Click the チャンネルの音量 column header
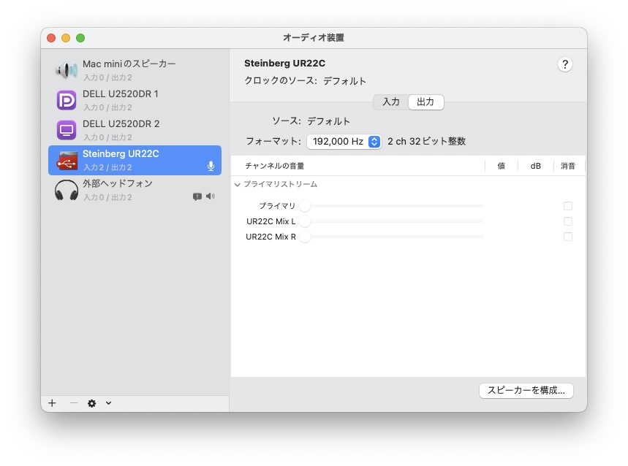Screen dimensions: 628x466 (x=274, y=166)
